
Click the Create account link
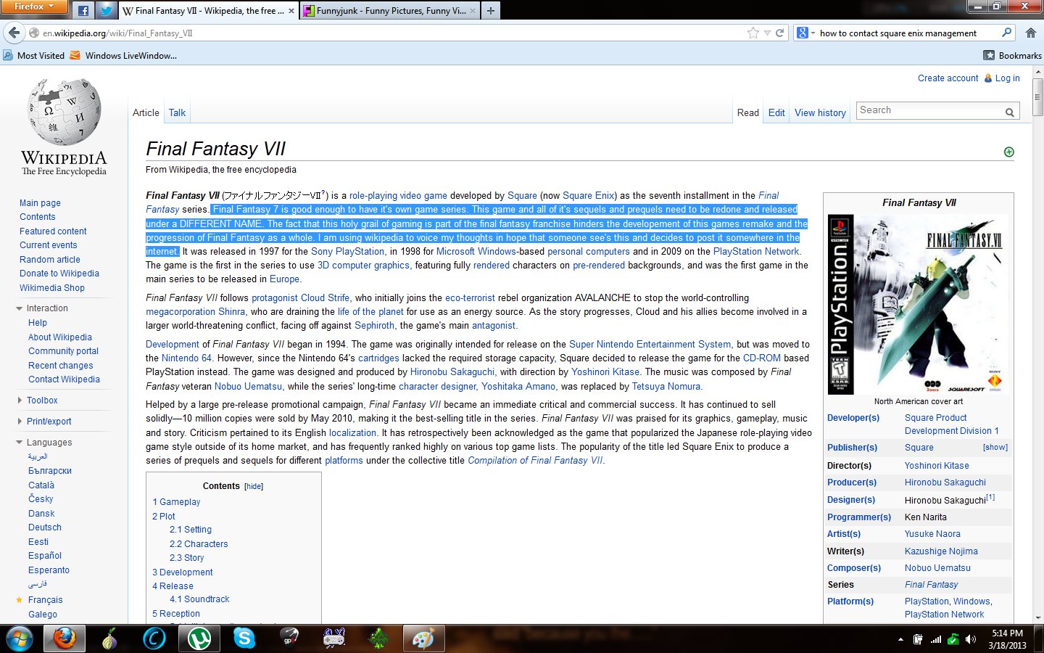[948, 78]
